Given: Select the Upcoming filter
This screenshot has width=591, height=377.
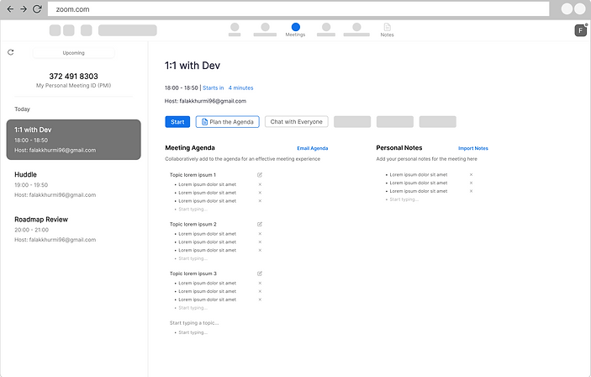Looking at the screenshot, I should 73,53.
